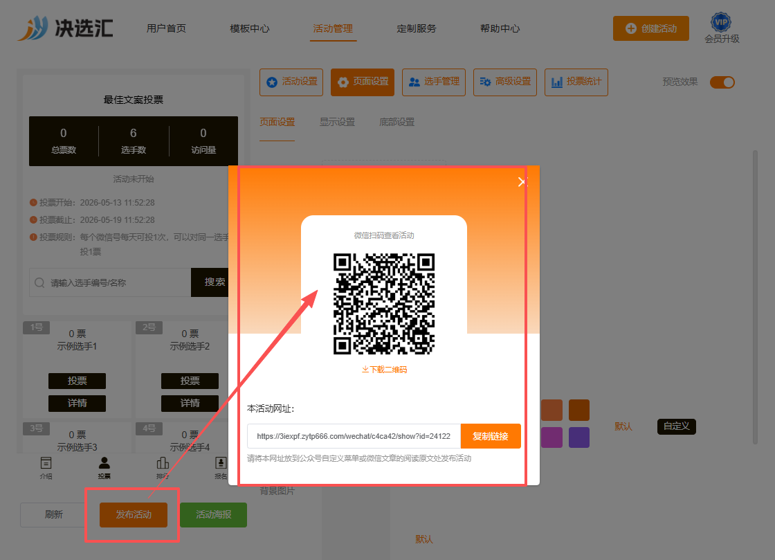
Task: Download QR code via 下载二维码
Action: (384, 370)
